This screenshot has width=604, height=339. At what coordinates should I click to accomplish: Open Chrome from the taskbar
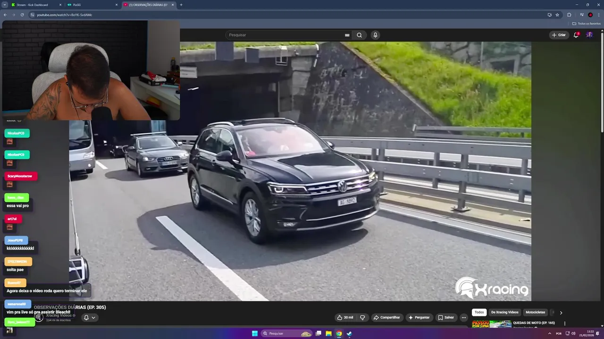[x=339, y=333]
